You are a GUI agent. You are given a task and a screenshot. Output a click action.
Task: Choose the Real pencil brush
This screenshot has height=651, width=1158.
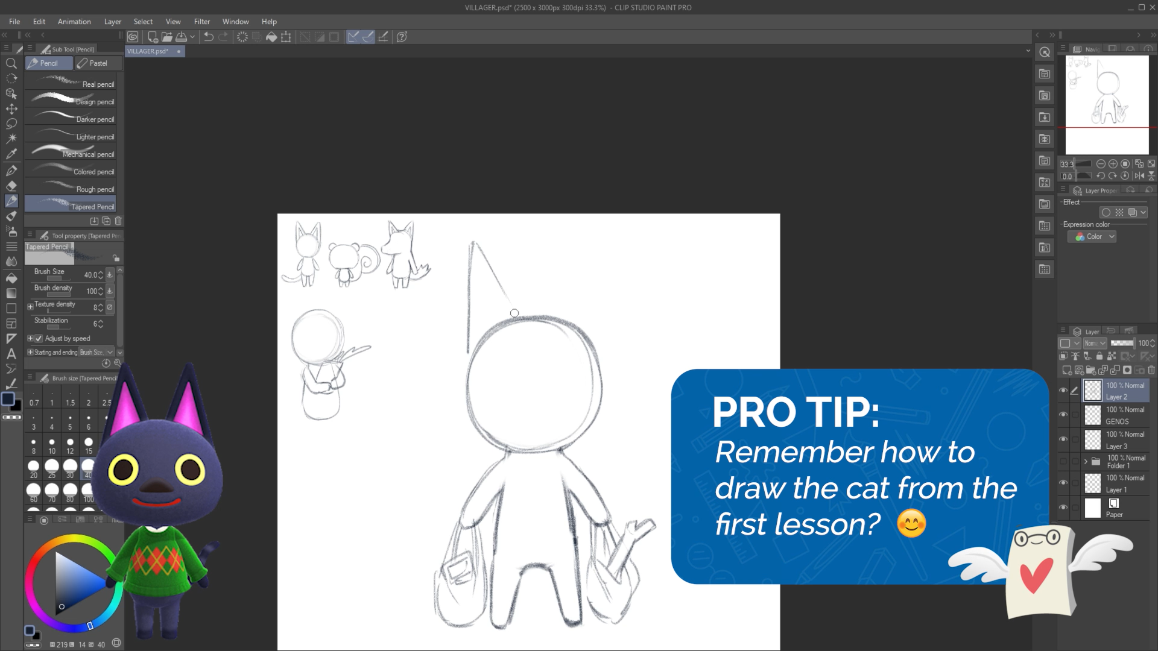(70, 83)
